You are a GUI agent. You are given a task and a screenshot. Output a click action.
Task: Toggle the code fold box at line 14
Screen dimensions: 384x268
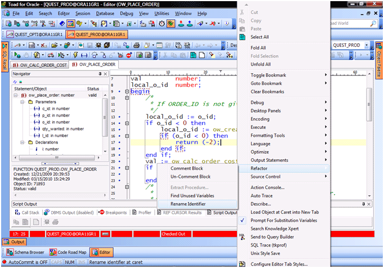click(x=127, y=123)
